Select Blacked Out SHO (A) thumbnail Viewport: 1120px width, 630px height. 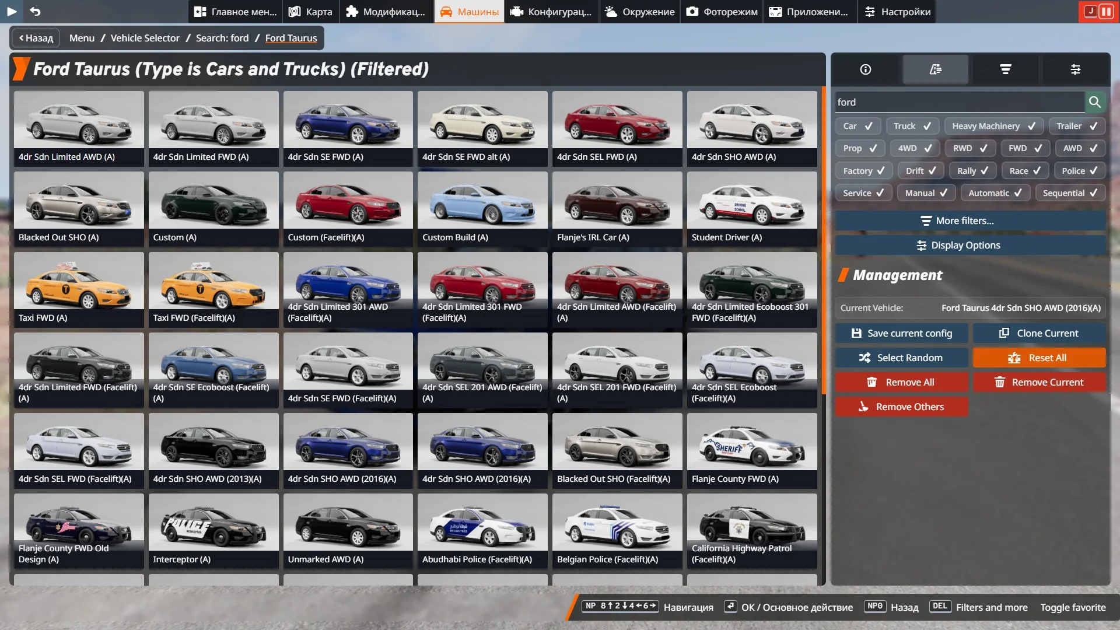point(79,209)
